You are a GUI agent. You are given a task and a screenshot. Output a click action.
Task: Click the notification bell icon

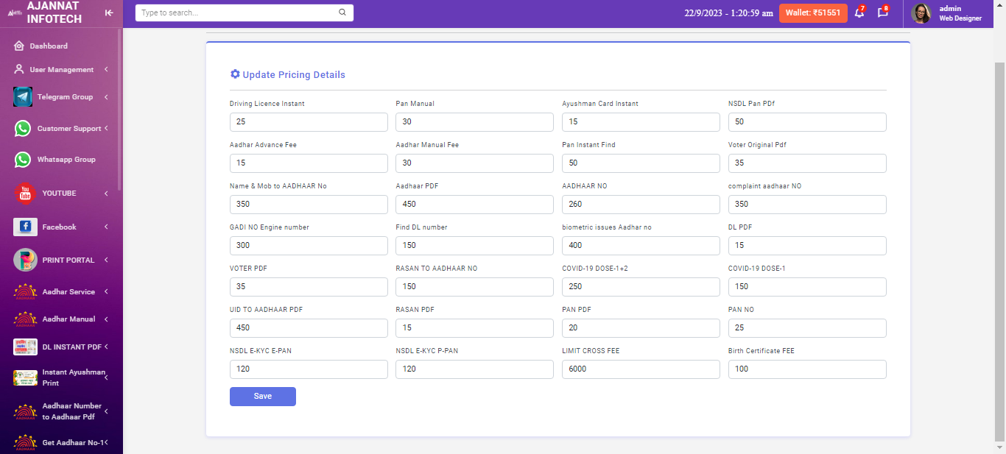tap(859, 13)
